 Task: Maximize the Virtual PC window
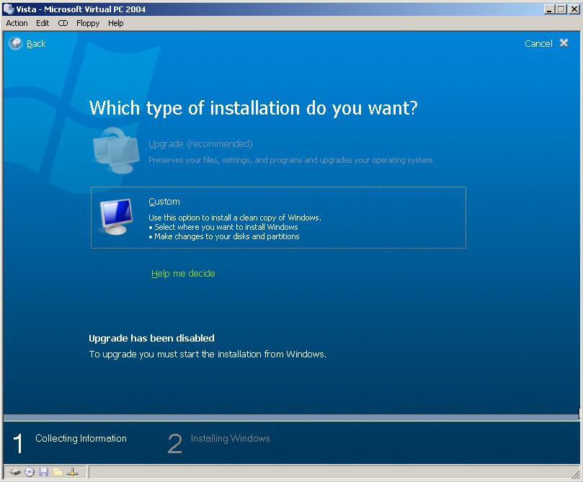561,9
